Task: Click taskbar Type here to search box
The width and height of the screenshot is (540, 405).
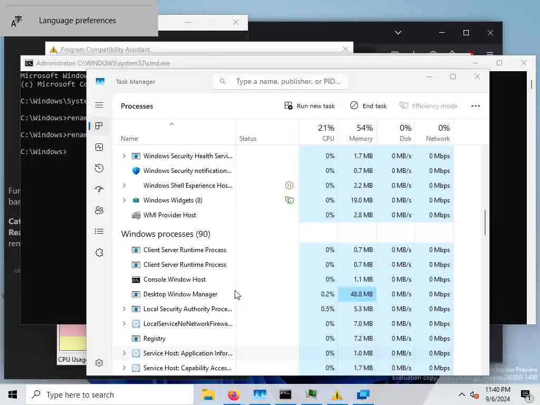Action: tap(110, 394)
